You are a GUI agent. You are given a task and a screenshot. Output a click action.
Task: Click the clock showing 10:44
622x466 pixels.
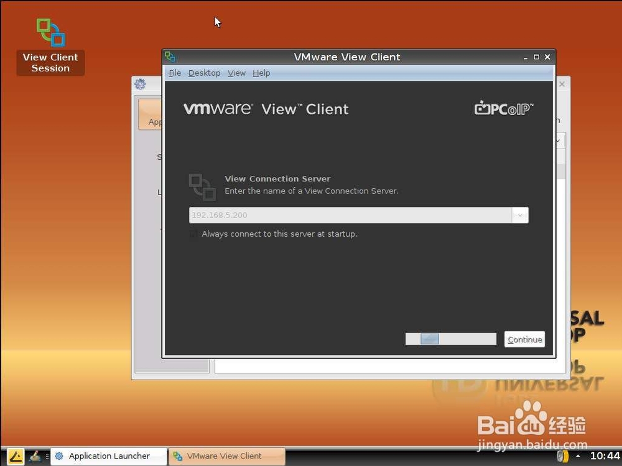605,455
